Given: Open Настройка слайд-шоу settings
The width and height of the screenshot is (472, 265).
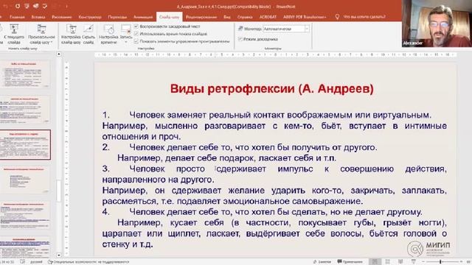Looking at the screenshot, I should pos(71,35).
